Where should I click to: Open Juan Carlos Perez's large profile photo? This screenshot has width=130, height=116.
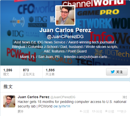pyautogui.click(x=65, y=16)
